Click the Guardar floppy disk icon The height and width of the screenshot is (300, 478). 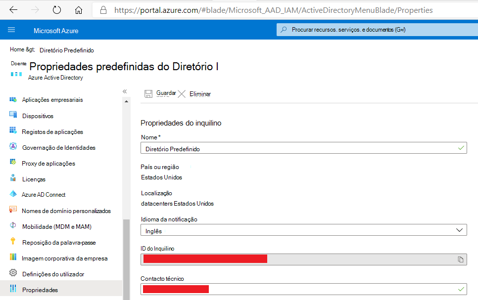148,94
